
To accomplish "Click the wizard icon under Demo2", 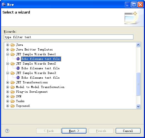I will [x=18, y=68].
